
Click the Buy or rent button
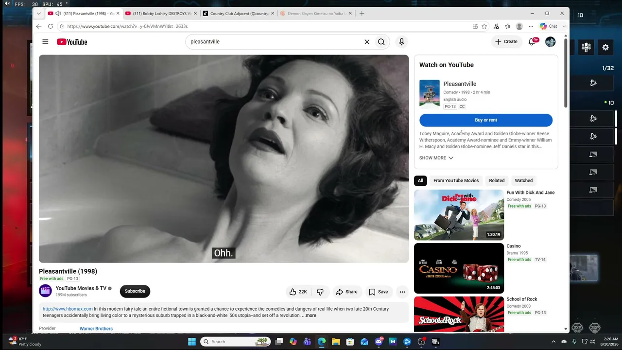tap(486, 120)
